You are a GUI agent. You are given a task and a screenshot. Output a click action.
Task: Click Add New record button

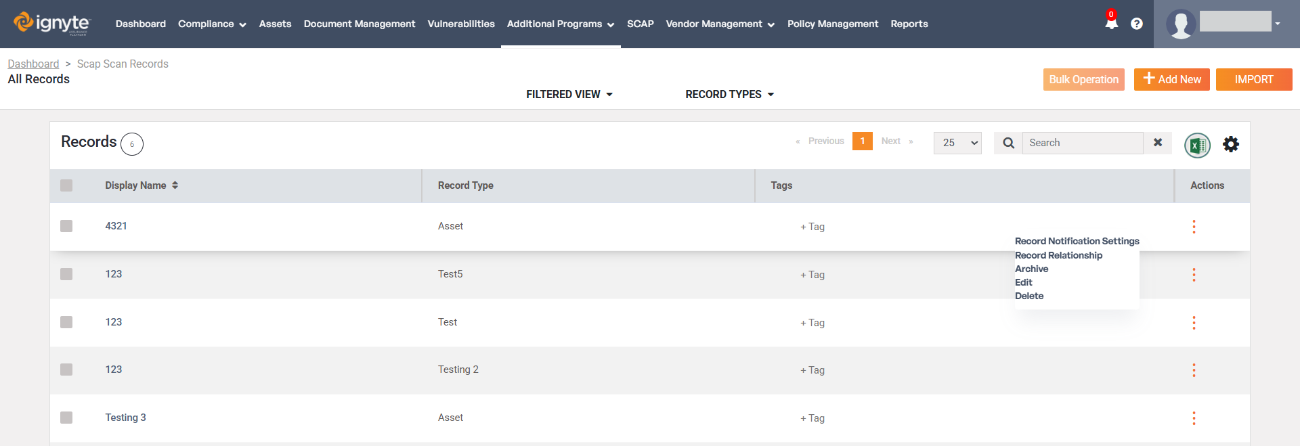coord(1172,79)
